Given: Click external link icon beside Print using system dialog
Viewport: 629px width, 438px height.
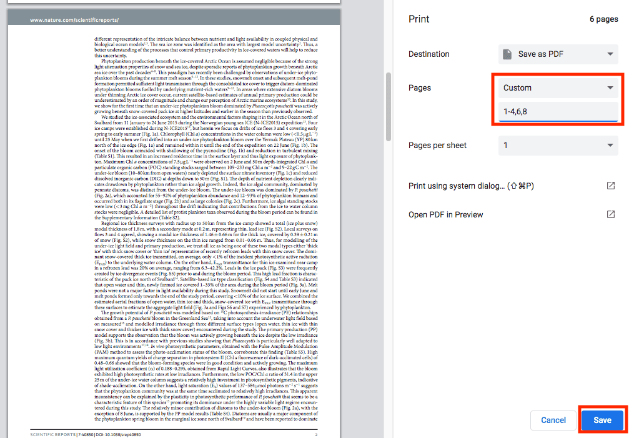Looking at the screenshot, I should tap(610, 186).
